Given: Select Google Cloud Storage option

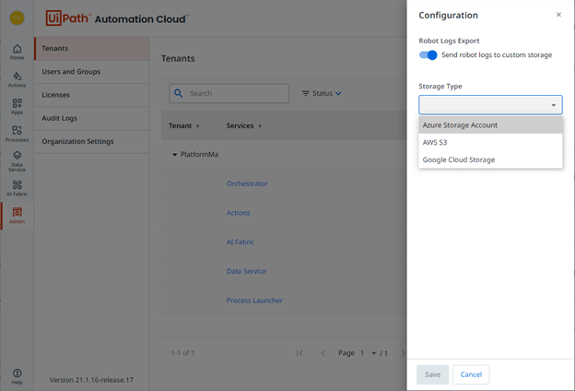Looking at the screenshot, I should click(490, 160).
